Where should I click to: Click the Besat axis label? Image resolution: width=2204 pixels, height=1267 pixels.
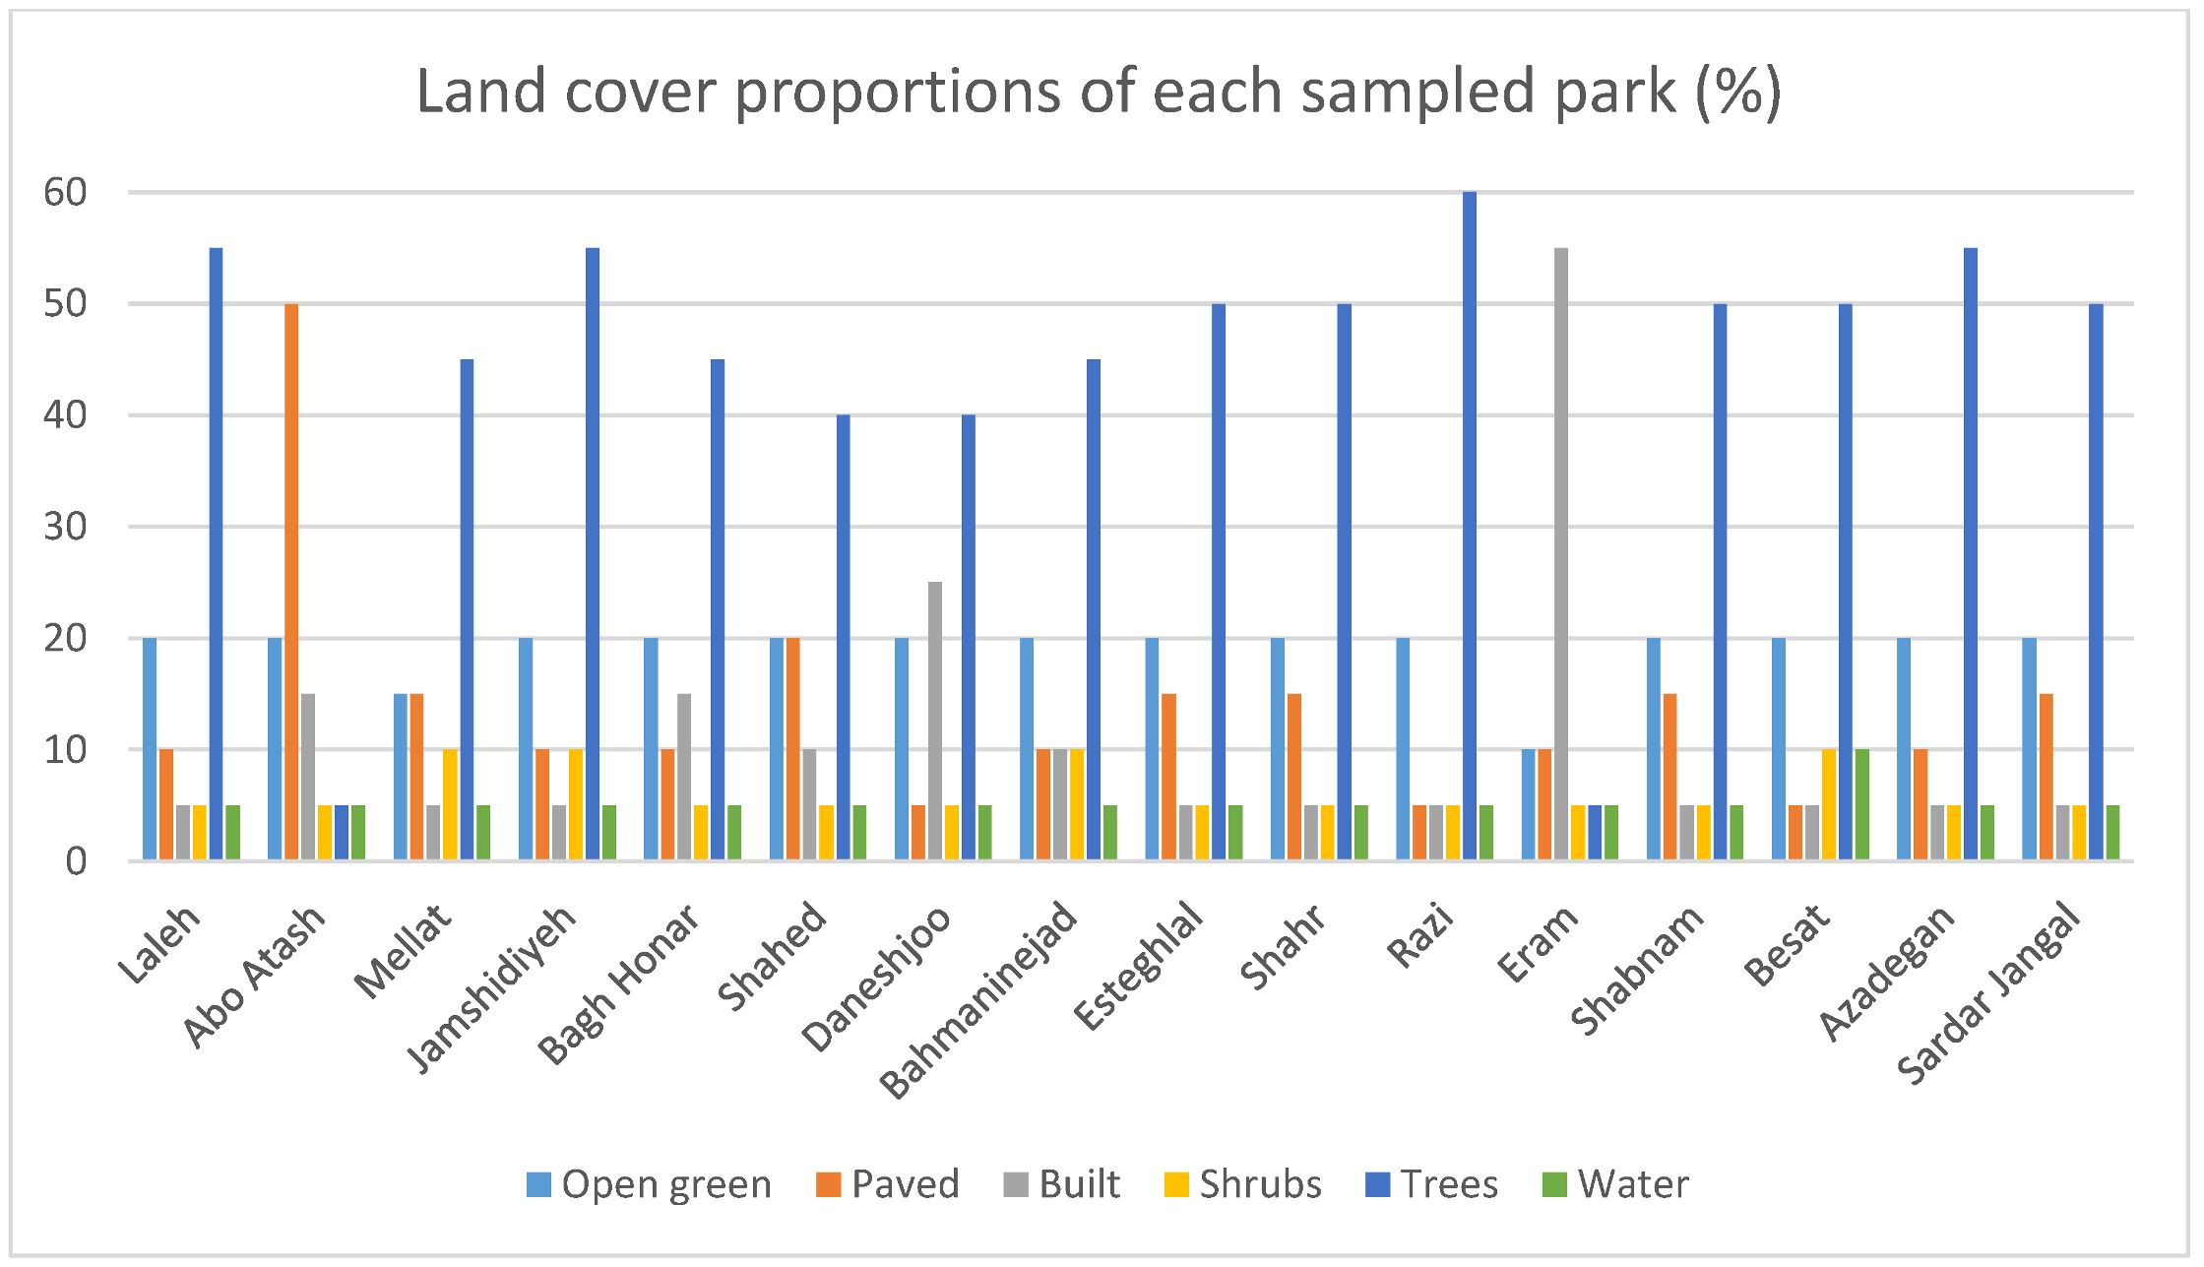(1788, 944)
